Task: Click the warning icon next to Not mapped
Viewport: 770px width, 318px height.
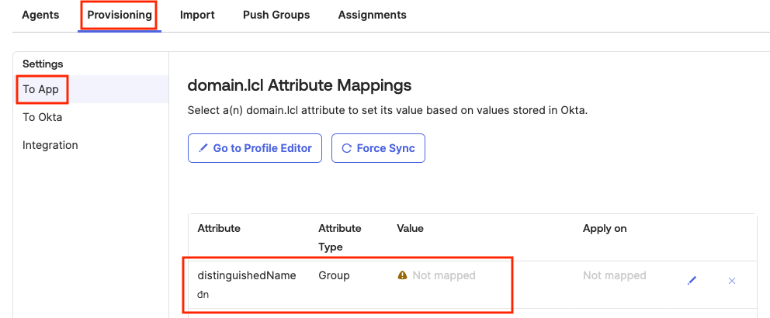Action: pos(402,275)
